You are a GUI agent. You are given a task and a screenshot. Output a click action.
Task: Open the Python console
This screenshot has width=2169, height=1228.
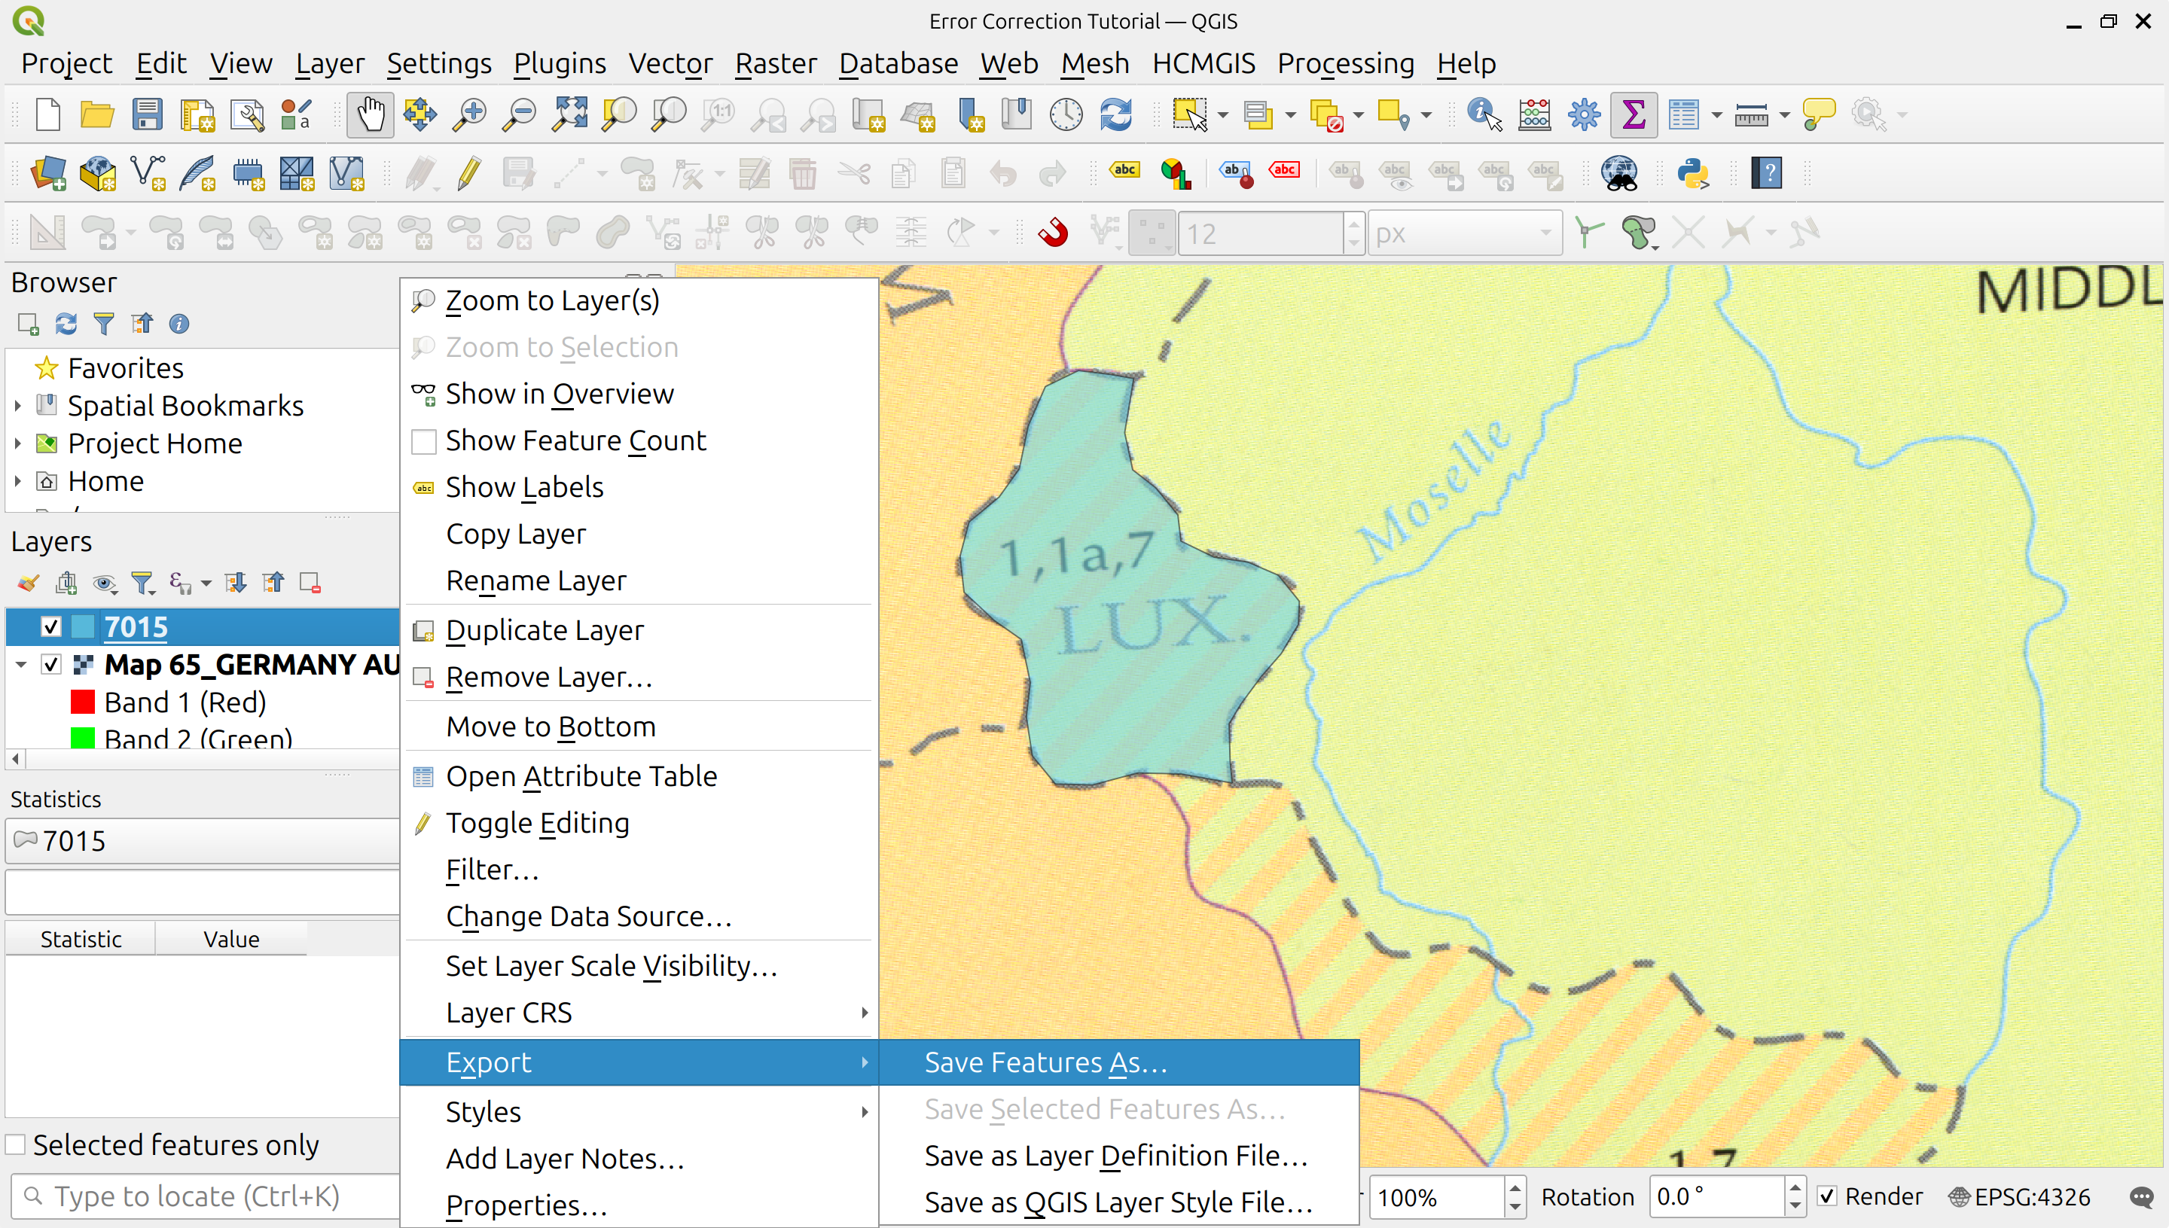tap(1694, 173)
